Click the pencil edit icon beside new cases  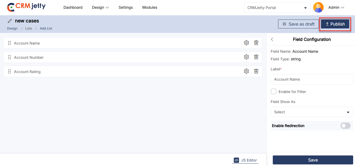coord(10,21)
